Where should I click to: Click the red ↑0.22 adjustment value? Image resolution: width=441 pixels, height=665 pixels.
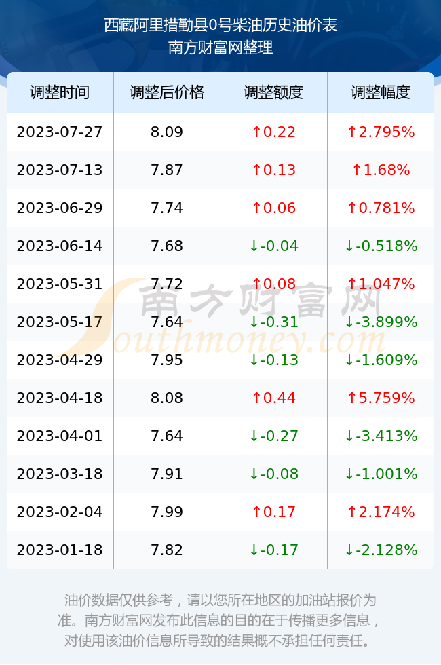273,132
